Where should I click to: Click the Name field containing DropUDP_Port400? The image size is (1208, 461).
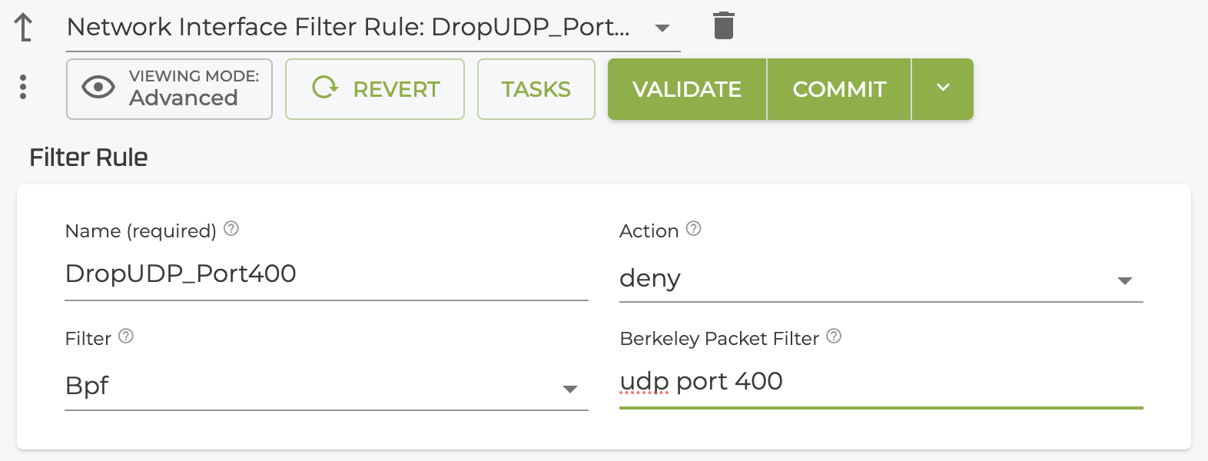pos(326,274)
